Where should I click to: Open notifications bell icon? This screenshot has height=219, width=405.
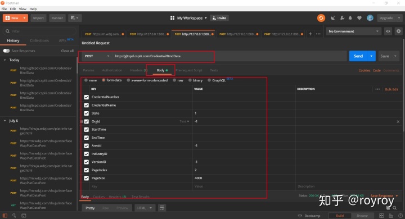(x=350, y=18)
